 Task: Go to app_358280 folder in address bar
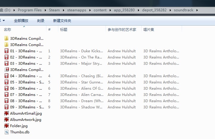coord(124,10)
